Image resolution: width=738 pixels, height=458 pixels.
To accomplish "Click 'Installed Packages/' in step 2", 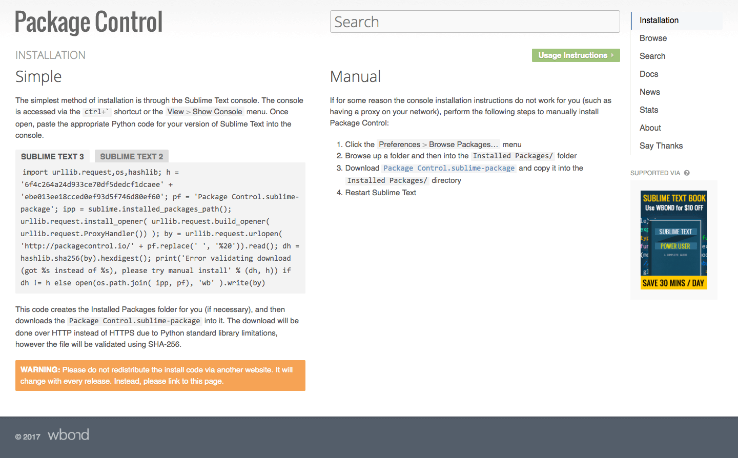I will (x=512, y=156).
